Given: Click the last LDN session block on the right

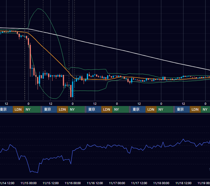Looking at the screenshot, I should pyautogui.click(x=195, y=109).
